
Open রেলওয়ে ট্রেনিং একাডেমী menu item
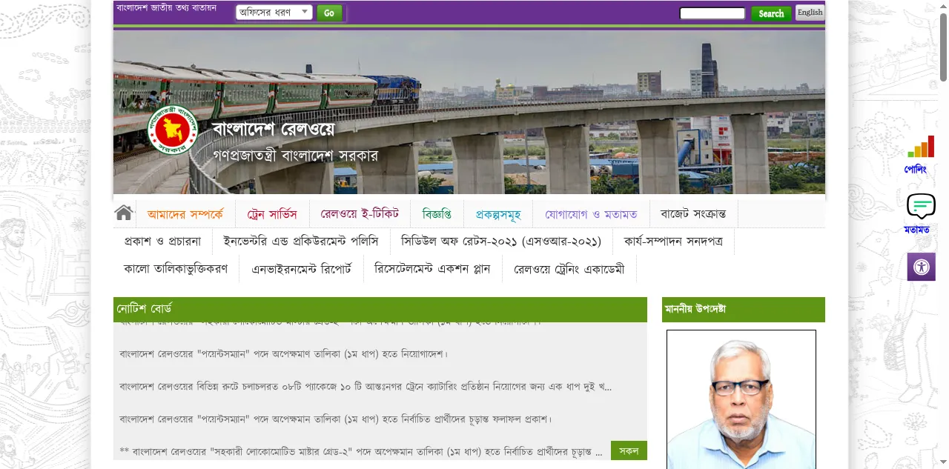click(x=569, y=269)
